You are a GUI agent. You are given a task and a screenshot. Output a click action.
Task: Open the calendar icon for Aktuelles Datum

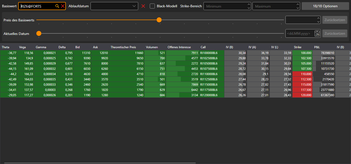point(317,33)
